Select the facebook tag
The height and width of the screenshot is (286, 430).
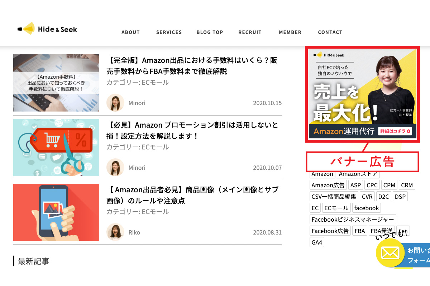(x=366, y=208)
